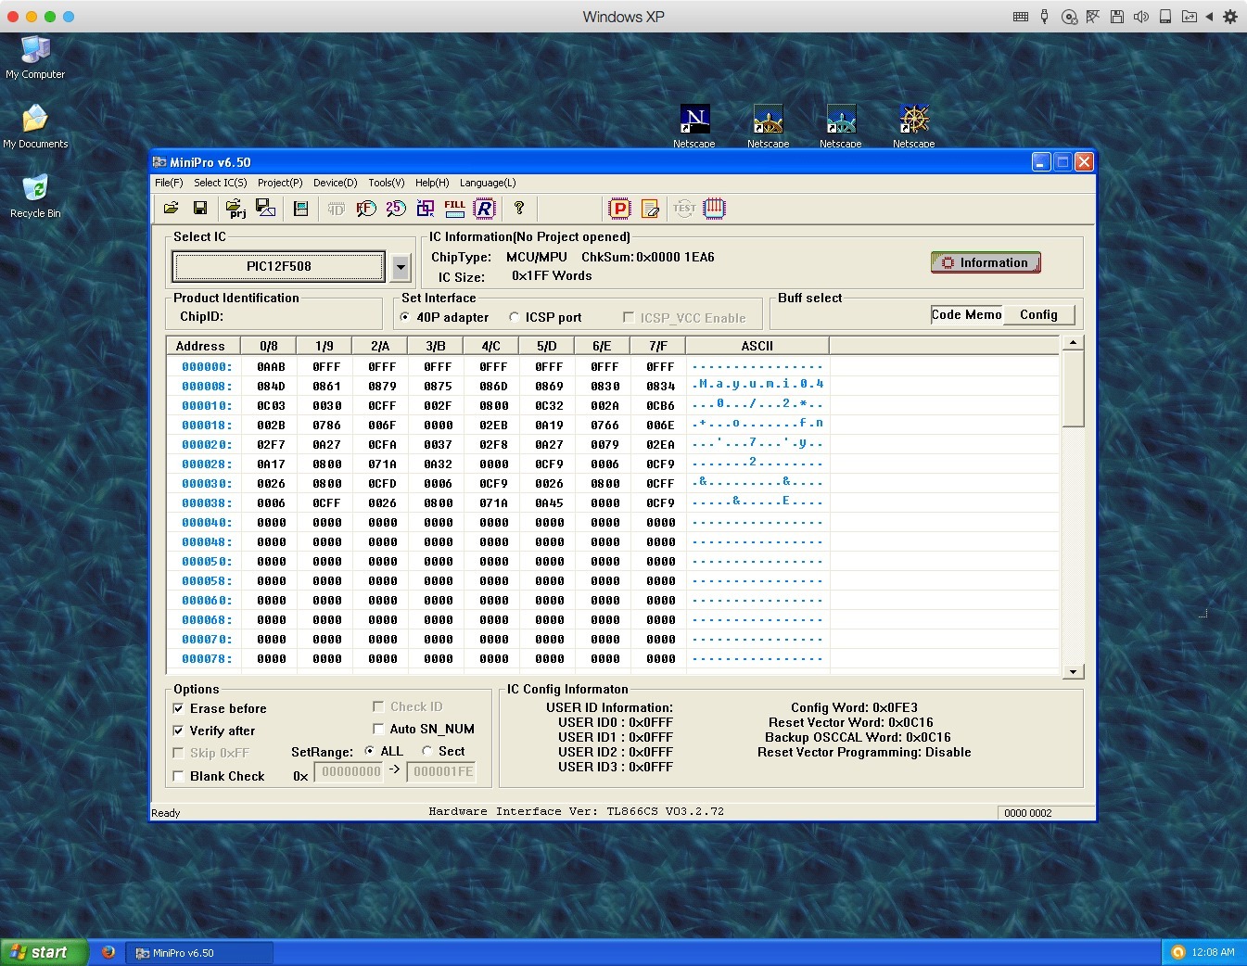Click the help question mark icon
The height and width of the screenshot is (966, 1247).
click(x=519, y=209)
